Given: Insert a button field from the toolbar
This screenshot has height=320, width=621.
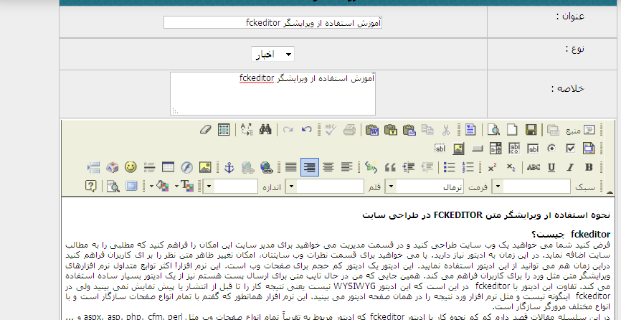Looking at the screenshot, I should point(477,149).
